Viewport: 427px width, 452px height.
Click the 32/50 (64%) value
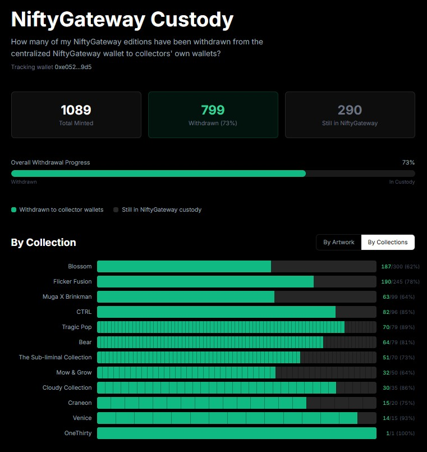click(399, 373)
